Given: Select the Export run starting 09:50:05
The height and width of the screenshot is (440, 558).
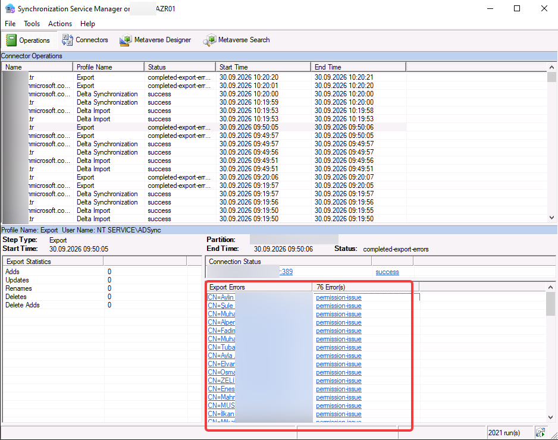Looking at the screenshot, I should pos(204,127).
